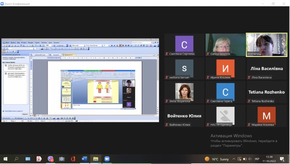Open taskbar search magnifier

(x=16, y=159)
